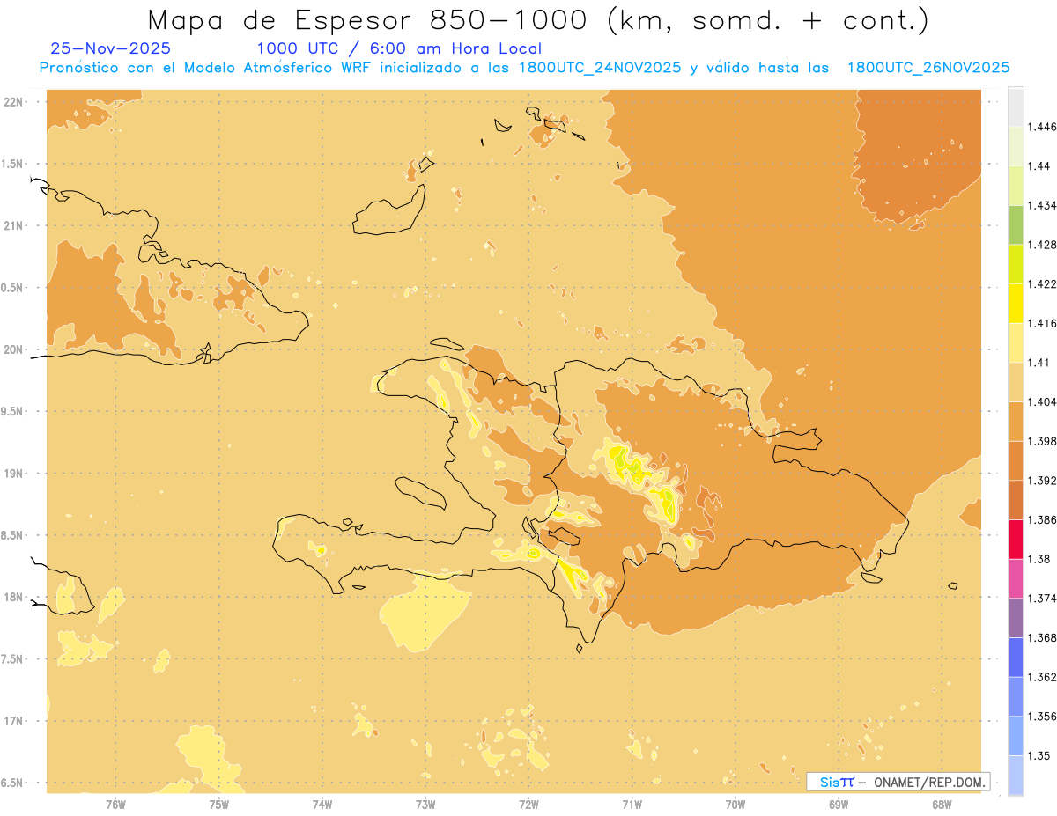Click the 19N latitude tick label
1057x816 pixels.
12,474
